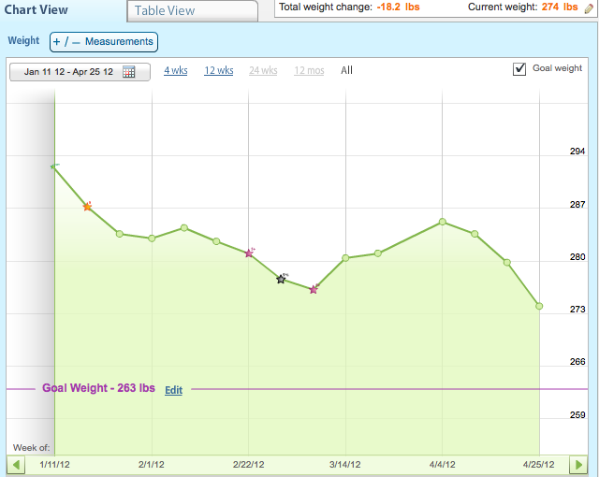This screenshot has width=599, height=477.
Task: Click the black star marker on chart
Action: pyautogui.click(x=281, y=279)
